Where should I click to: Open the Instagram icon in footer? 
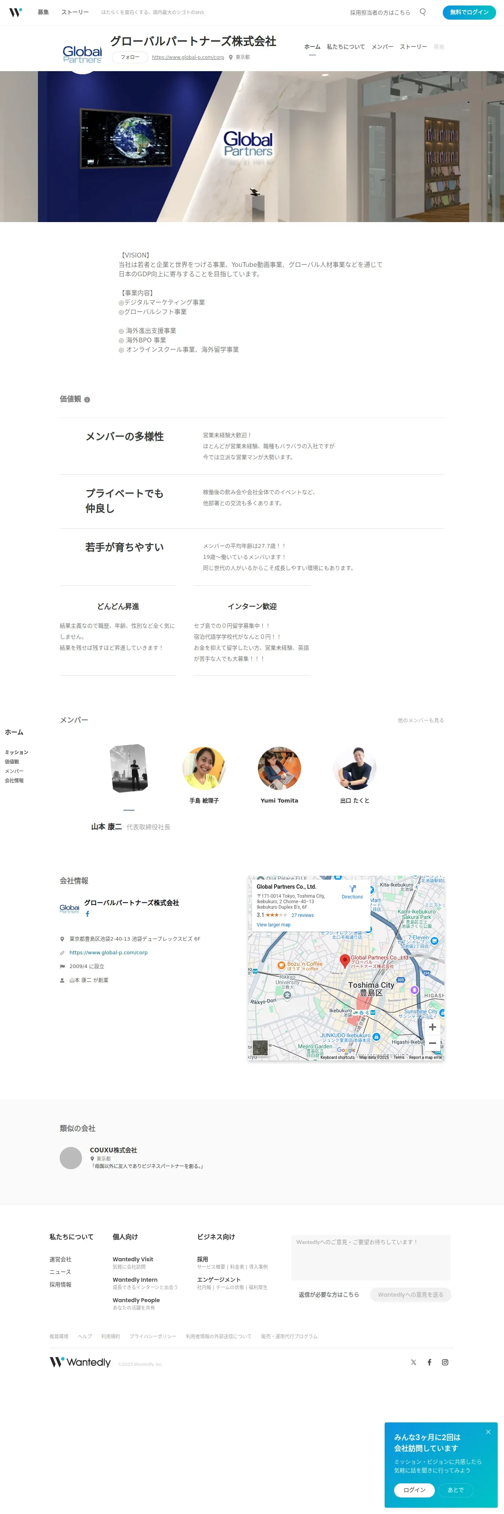(x=446, y=1362)
